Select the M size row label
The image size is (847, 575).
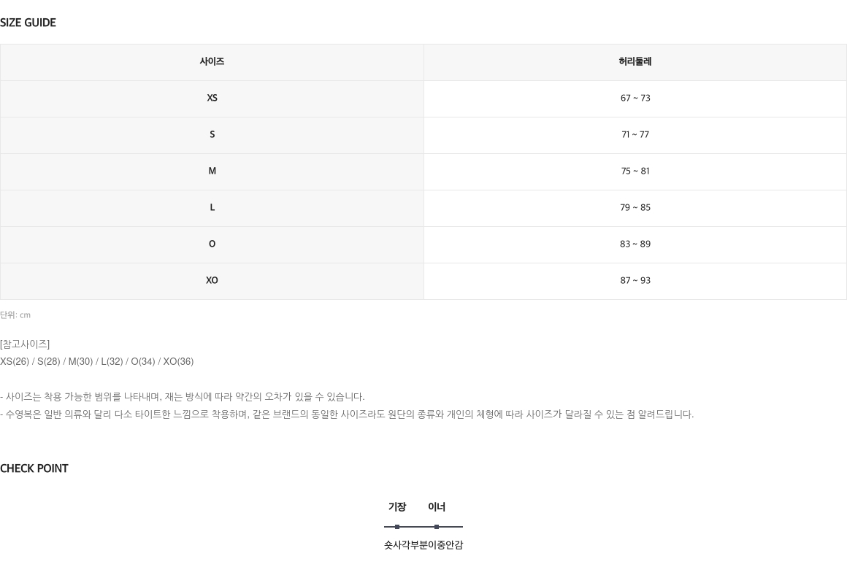click(x=212, y=171)
